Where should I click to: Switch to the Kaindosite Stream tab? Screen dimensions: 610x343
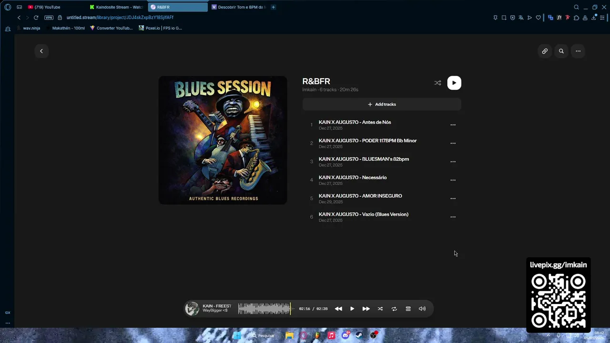pos(117,7)
